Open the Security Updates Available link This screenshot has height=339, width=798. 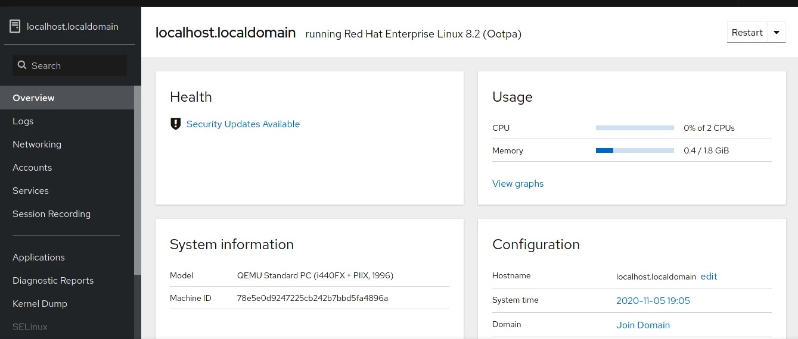point(243,124)
